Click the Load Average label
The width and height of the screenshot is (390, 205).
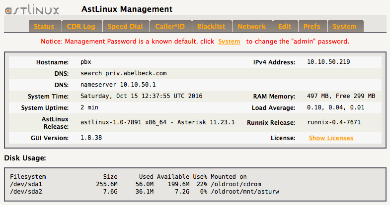click(273, 108)
